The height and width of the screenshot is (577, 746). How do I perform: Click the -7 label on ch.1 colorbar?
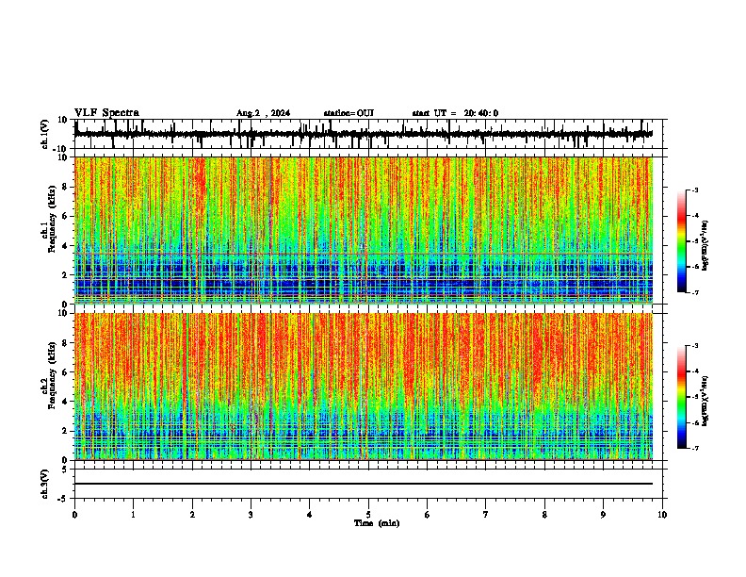coord(694,292)
